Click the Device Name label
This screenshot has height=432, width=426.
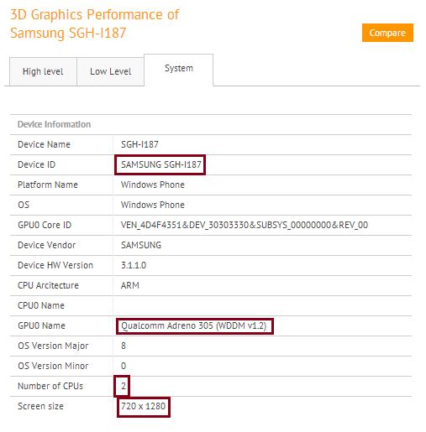[x=44, y=144]
